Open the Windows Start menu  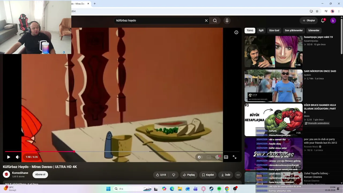108,189
